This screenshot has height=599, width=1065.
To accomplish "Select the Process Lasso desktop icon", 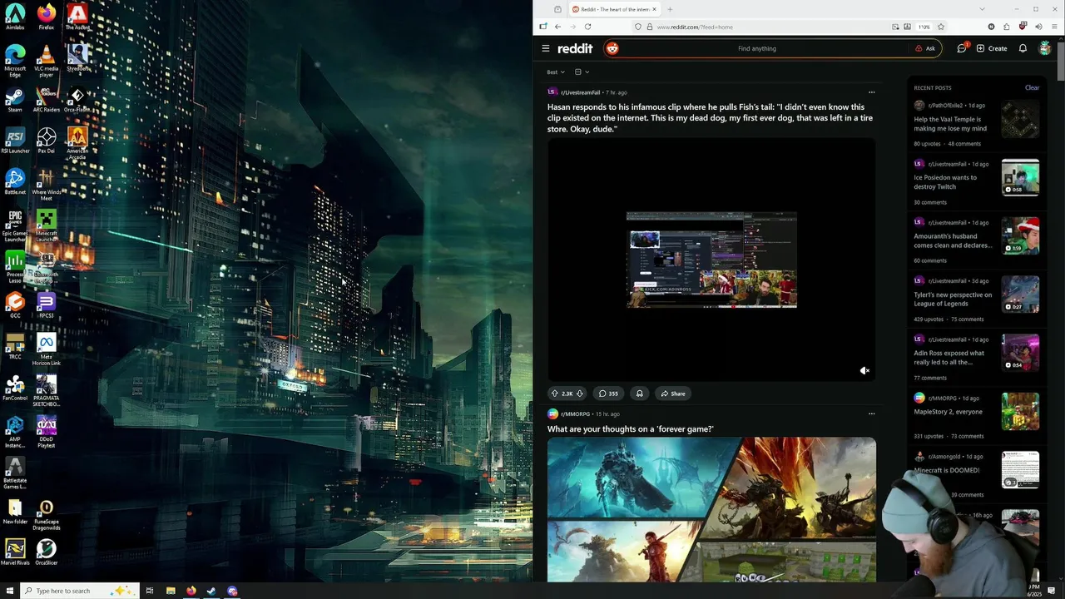I will coord(15,266).
